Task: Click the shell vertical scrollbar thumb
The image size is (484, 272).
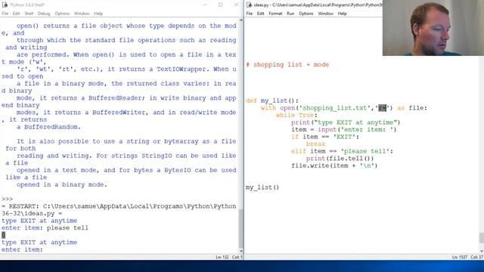Action: pyautogui.click(x=240, y=227)
